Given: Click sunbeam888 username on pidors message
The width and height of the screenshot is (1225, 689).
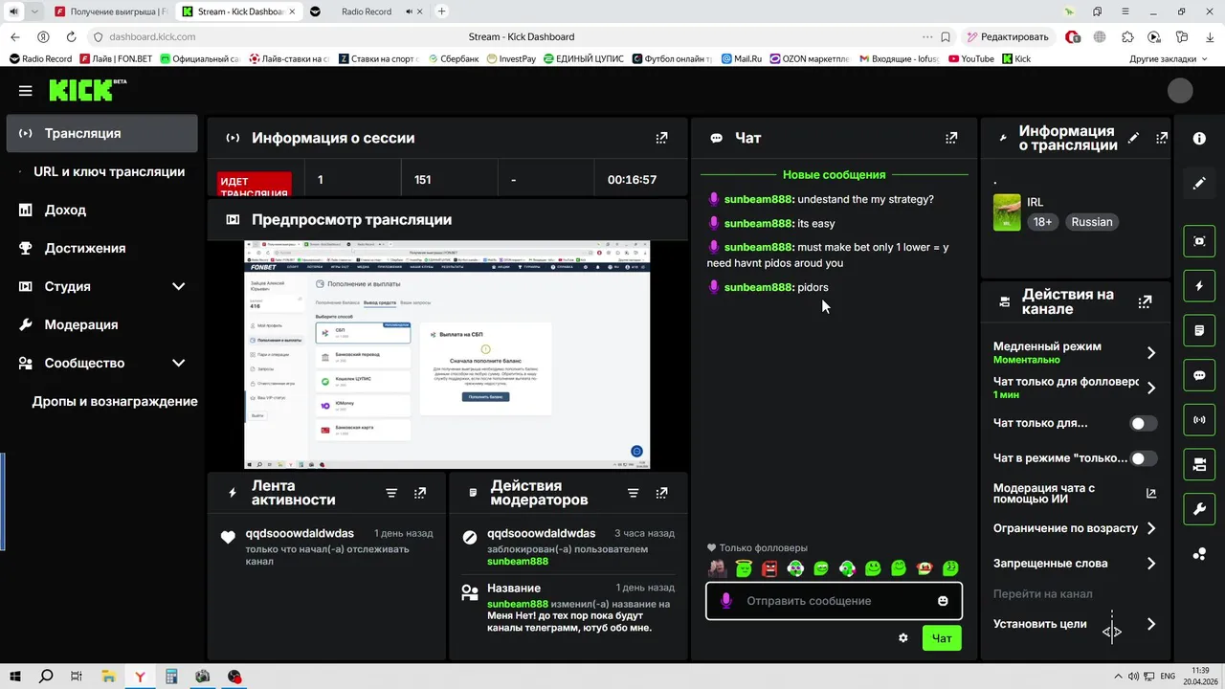Looking at the screenshot, I should [759, 287].
